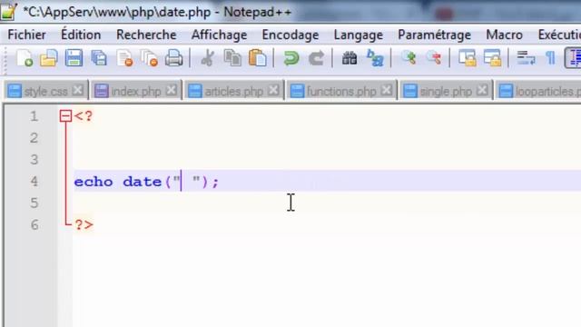Undo the last action via green arrow
581x327 pixels.
290,58
